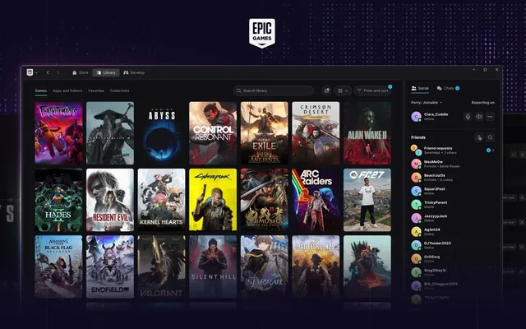Switch to the Store tab
526x329 pixels.
click(81, 72)
